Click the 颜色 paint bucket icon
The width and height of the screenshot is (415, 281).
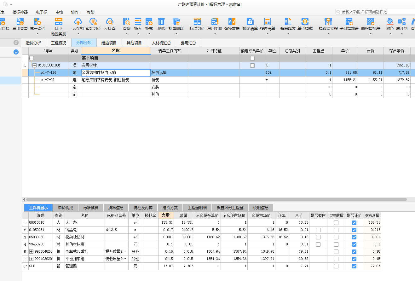[390, 21]
